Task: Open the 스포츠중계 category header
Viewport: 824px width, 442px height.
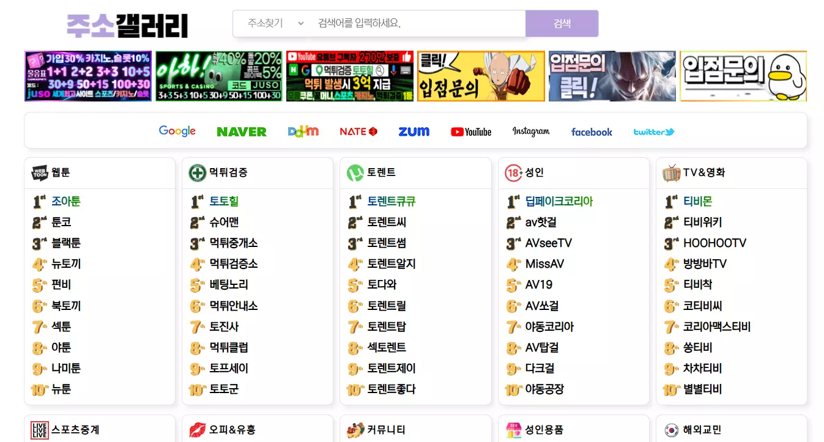Action: pyautogui.click(x=75, y=430)
